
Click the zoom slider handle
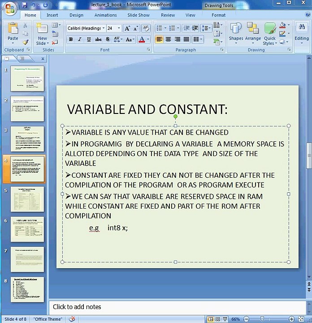tap(262, 319)
